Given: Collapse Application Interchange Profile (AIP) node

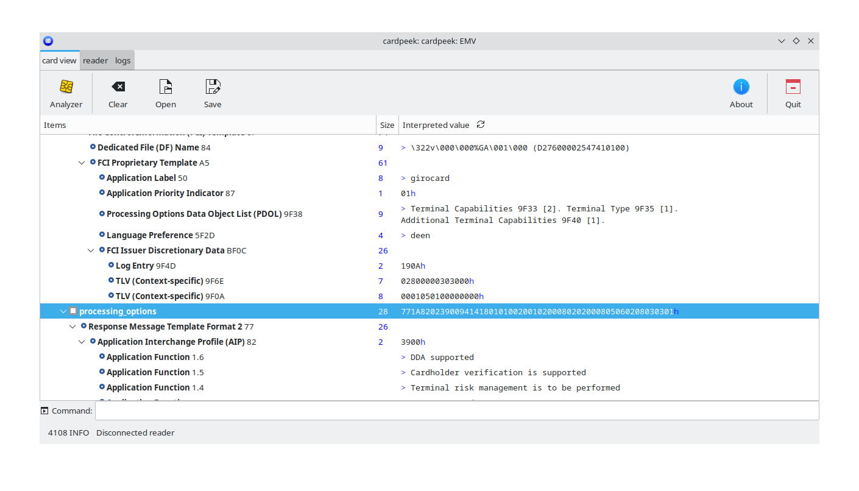Looking at the screenshot, I should coord(82,342).
